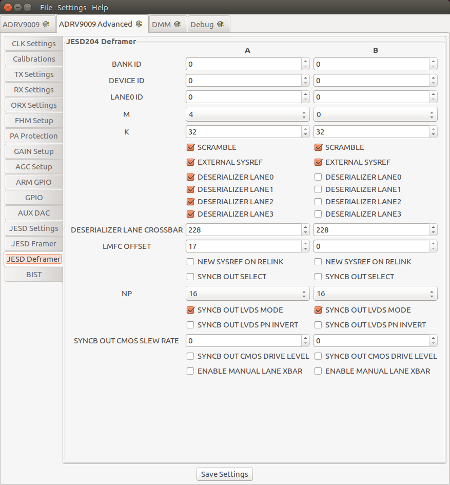This screenshot has height=485, width=450.
Task: Open the JESD Framer section in the sidebar
Action: 33,244
